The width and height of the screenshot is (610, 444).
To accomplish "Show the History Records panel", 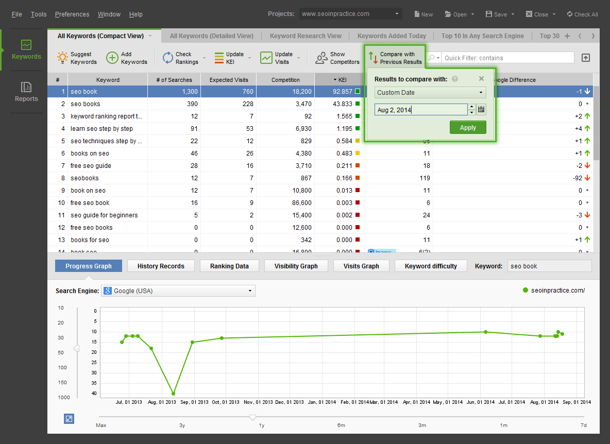I will pos(161,266).
